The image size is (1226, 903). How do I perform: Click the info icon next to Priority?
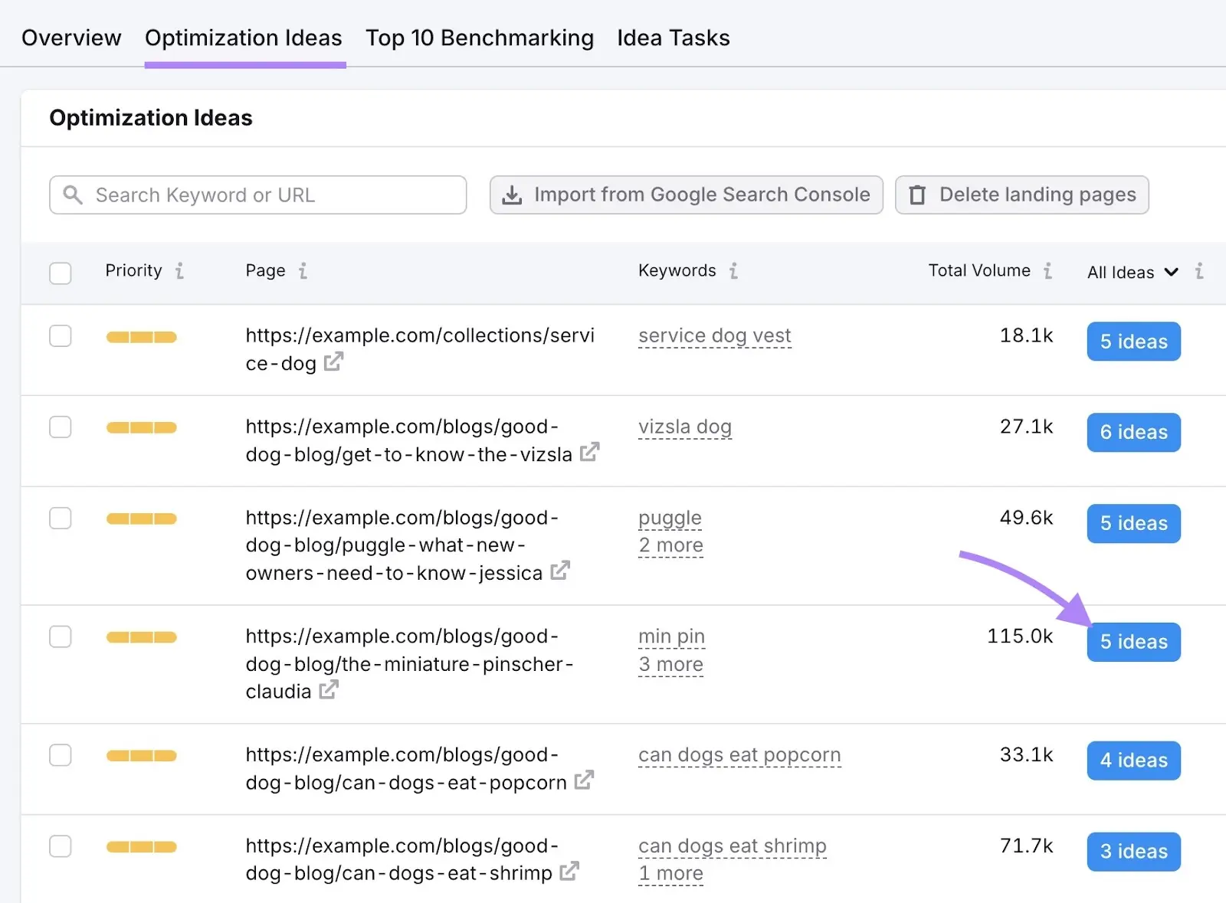pos(179,270)
